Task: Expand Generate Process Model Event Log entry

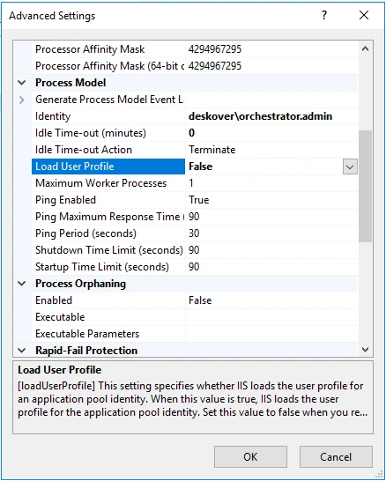Action: [x=21, y=100]
